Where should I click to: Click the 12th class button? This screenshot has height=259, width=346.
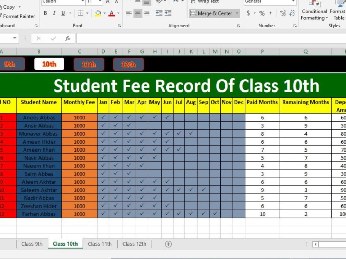click(x=128, y=64)
